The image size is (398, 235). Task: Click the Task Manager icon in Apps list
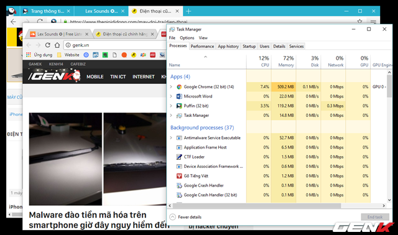tap(179, 116)
